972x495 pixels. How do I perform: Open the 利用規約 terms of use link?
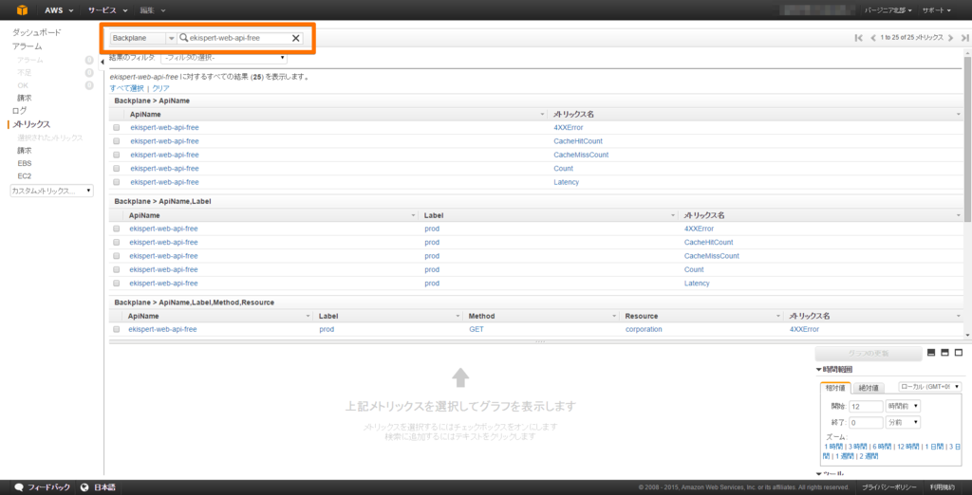click(942, 487)
